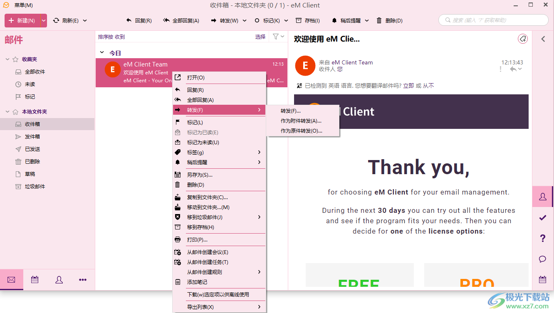Choose 另存为(S)... in context menu

pos(219,175)
